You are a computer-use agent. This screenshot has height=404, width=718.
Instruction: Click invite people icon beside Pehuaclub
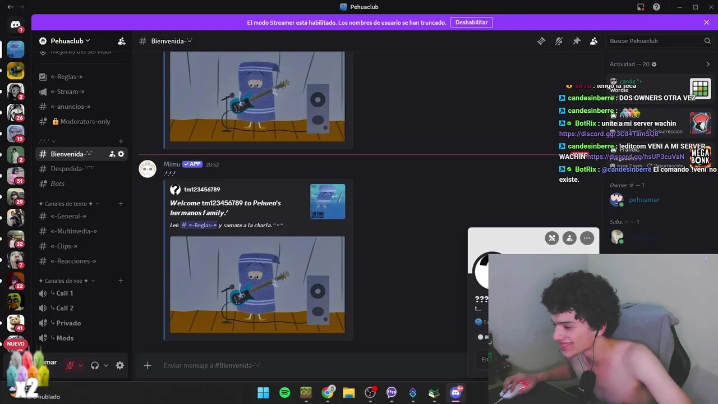pyautogui.click(x=122, y=41)
